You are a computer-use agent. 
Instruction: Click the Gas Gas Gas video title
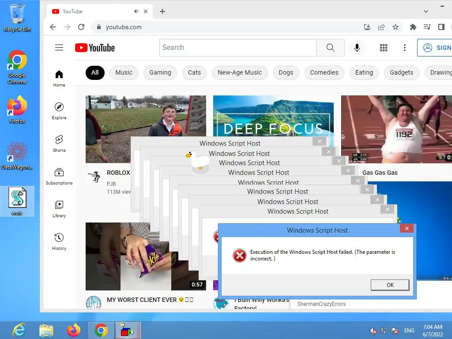380,173
